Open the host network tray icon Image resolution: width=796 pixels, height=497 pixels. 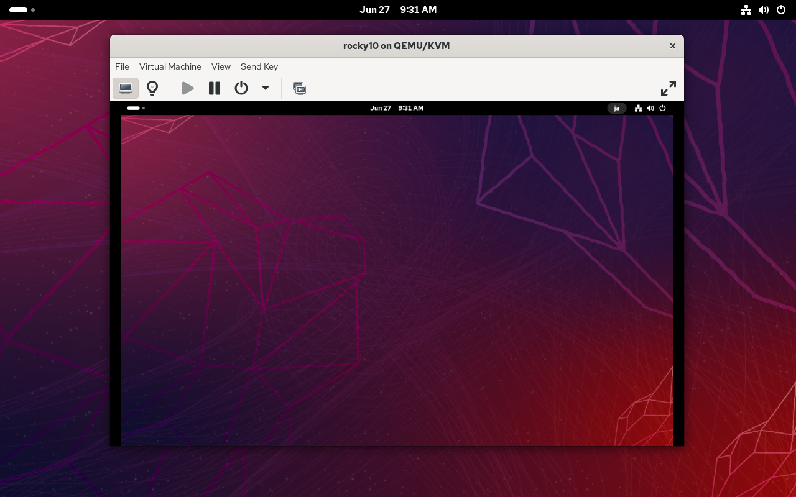pos(746,9)
